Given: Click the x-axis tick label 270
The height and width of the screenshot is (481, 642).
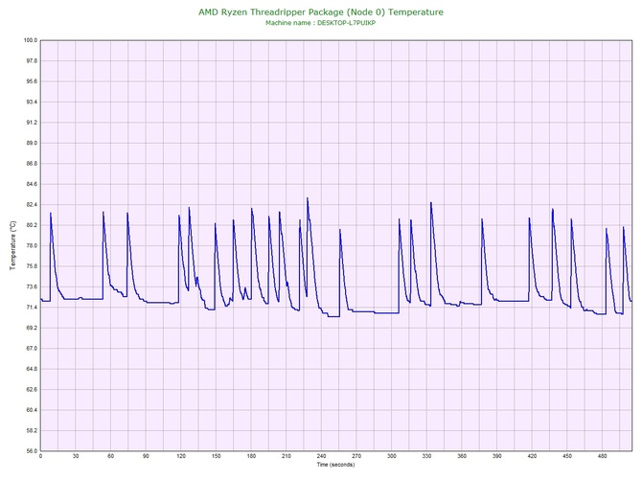Looking at the screenshot, I should 356,456.
